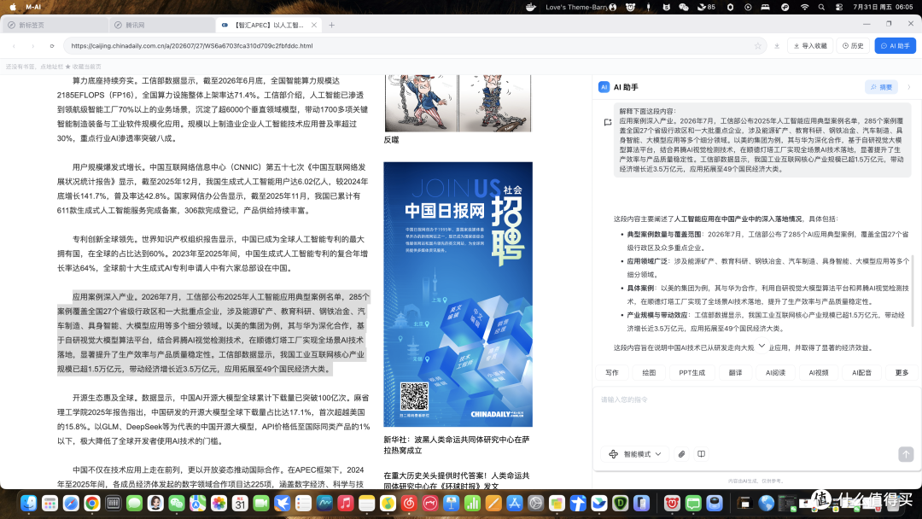This screenshot has width=922, height=519.
Task: Click 导入收藏 import bookmarks button
Action: point(810,46)
